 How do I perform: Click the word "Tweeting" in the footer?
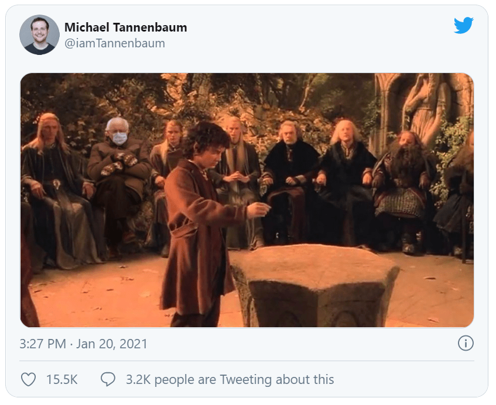[246, 379]
